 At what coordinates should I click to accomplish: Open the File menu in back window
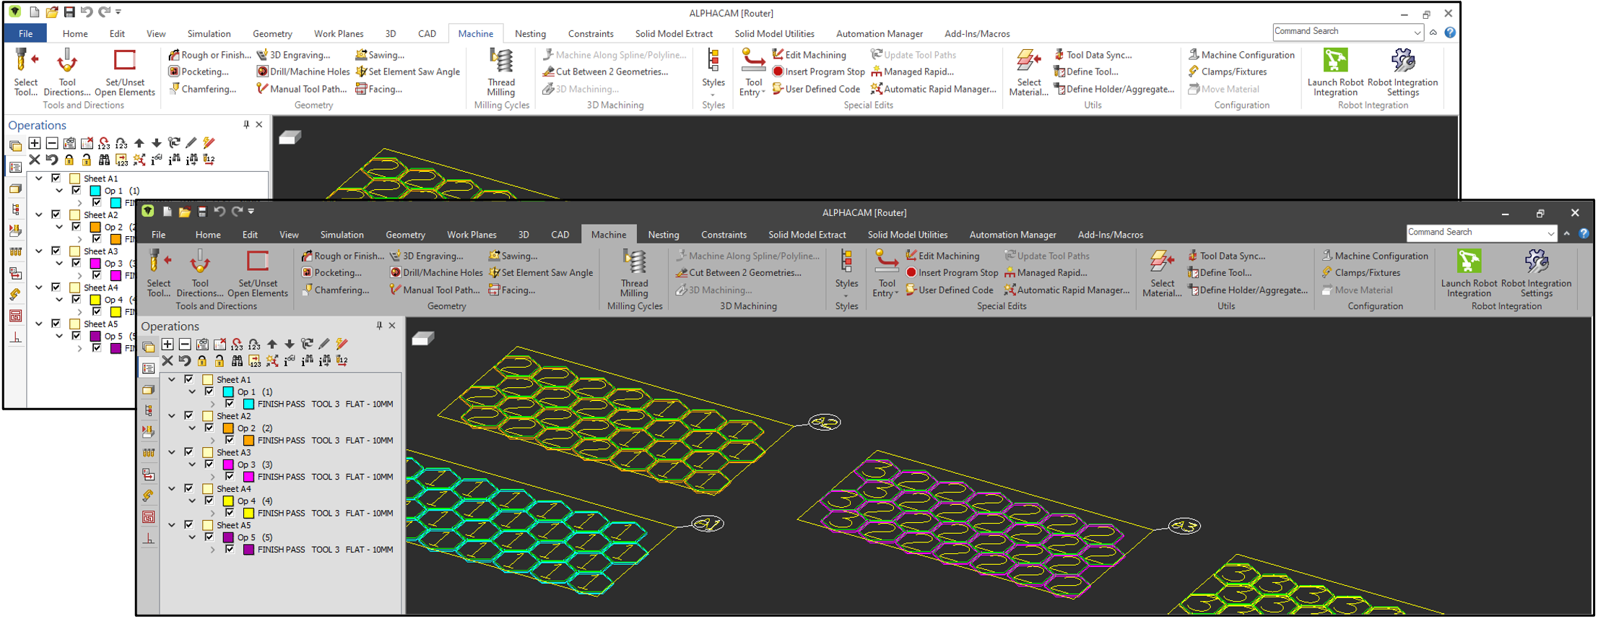(x=25, y=33)
